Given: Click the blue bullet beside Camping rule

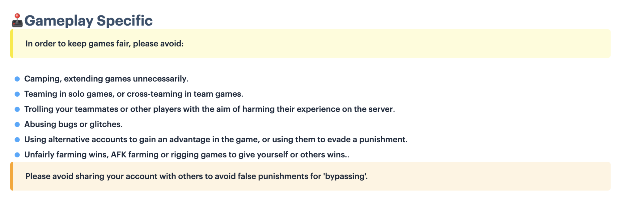Looking at the screenshot, I should pyautogui.click(x=17, y=79).
